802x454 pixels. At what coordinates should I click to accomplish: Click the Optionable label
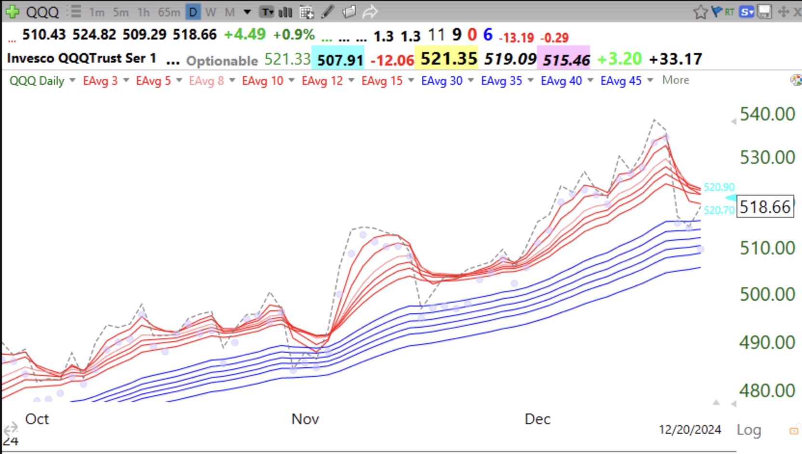pyautogui.click(x=222, y=61)
